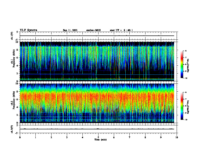Select the "start UT = 8 : 40: 1" text
The width and height of the screenshot is (199, 154).
point(121,30)
